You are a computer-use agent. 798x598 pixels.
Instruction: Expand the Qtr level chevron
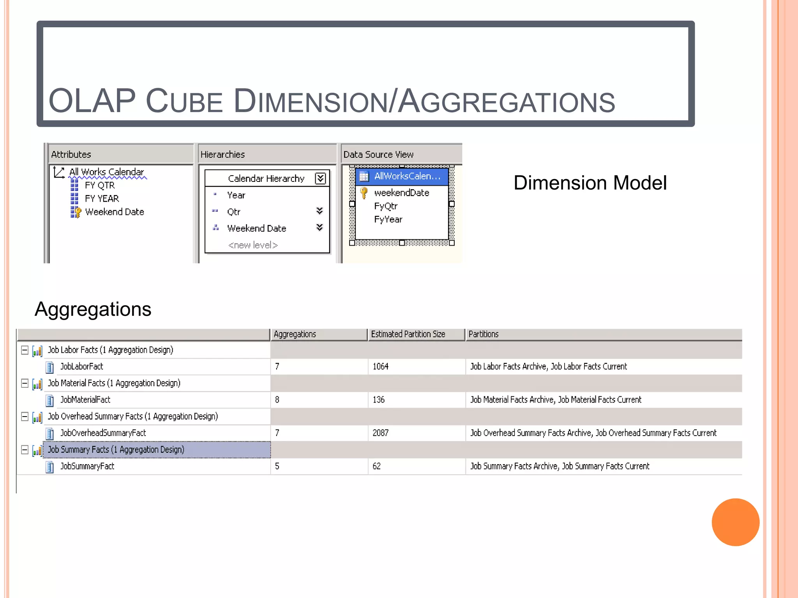point(320,211)
